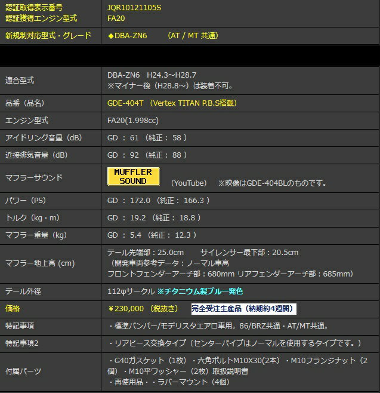Click the 付属パーツ row label
Image resolution: width=380 pixels, height=393 pixels.
(x=23, y=371)
